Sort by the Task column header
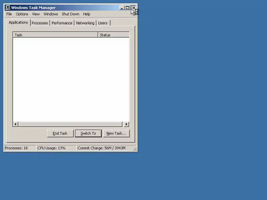Image resolution: width=267 pixels, height=200 pixels. tap(55, 35)
